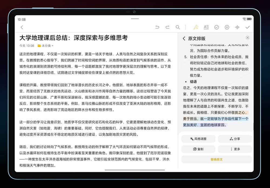Expand the 未分类 category dropdown
The height and width of the screenshot is (188, 270).
[46, 46]
